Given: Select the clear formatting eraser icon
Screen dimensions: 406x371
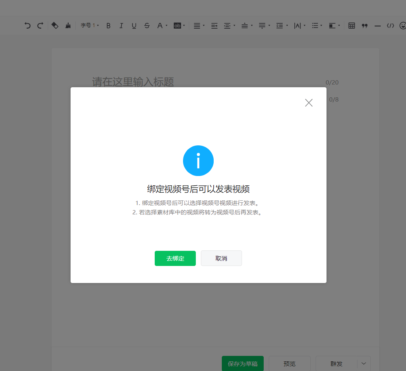Looking at the screenshot, I should pos(55,25).
